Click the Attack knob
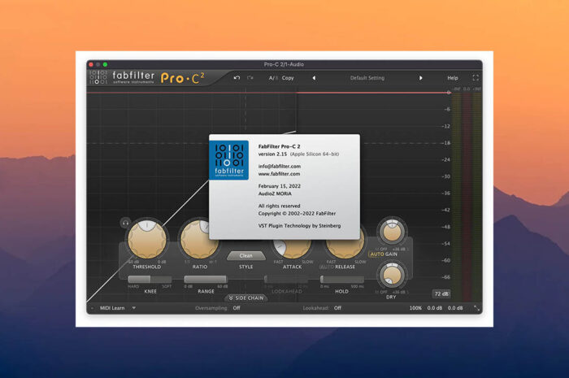Image resolution: width=569 pixels, height=378 pixels. 293,249
